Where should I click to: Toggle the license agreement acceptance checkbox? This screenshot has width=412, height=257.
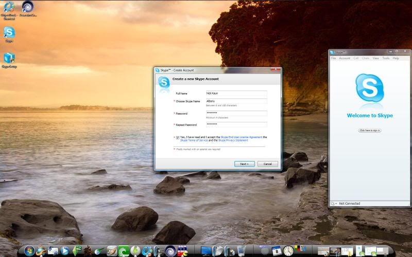[178, 137]
